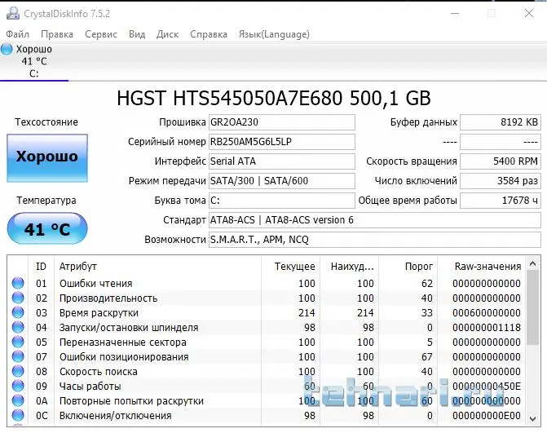Screen dimensions: 547x433
Task: Click the Порог column header
Action: [x=408, y=266]
